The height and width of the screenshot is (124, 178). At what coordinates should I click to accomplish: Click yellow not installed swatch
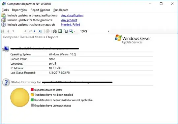pos(32,95)
